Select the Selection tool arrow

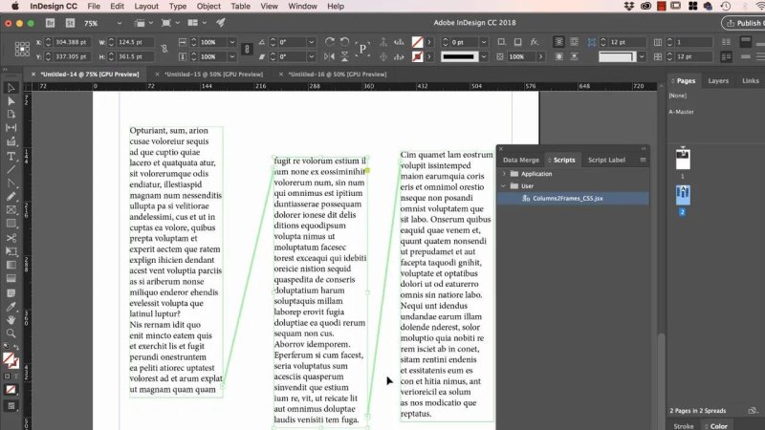[11, 88]
